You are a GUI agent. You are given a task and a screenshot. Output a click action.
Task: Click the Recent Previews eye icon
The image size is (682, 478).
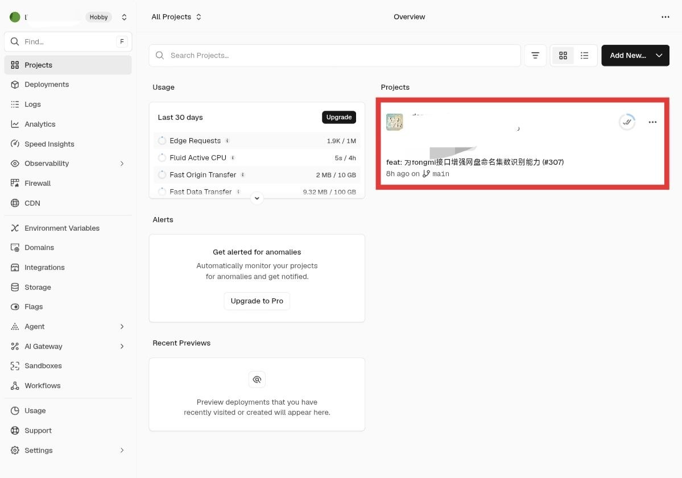pyautogui.click(x=257, y=379)
